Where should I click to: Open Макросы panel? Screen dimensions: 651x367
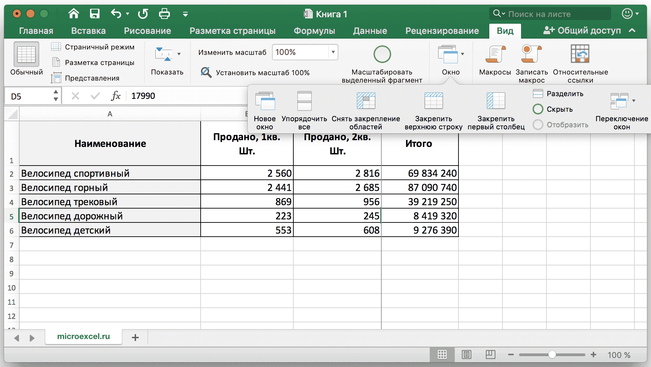pos(495,61)
